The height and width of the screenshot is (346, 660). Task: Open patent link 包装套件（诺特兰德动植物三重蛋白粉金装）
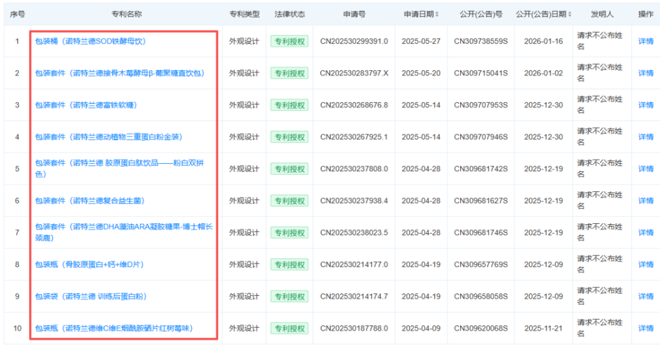(109, 137)
